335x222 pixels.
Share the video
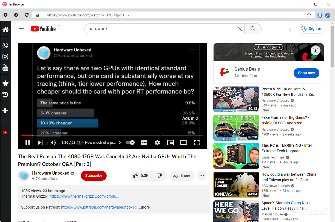click(182, 176)
